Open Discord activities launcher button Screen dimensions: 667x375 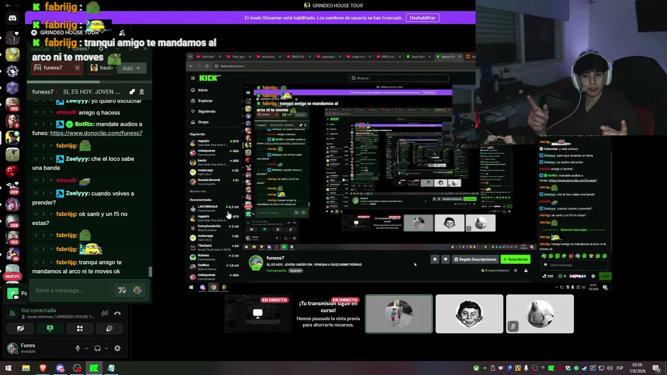tap(80, 329)
